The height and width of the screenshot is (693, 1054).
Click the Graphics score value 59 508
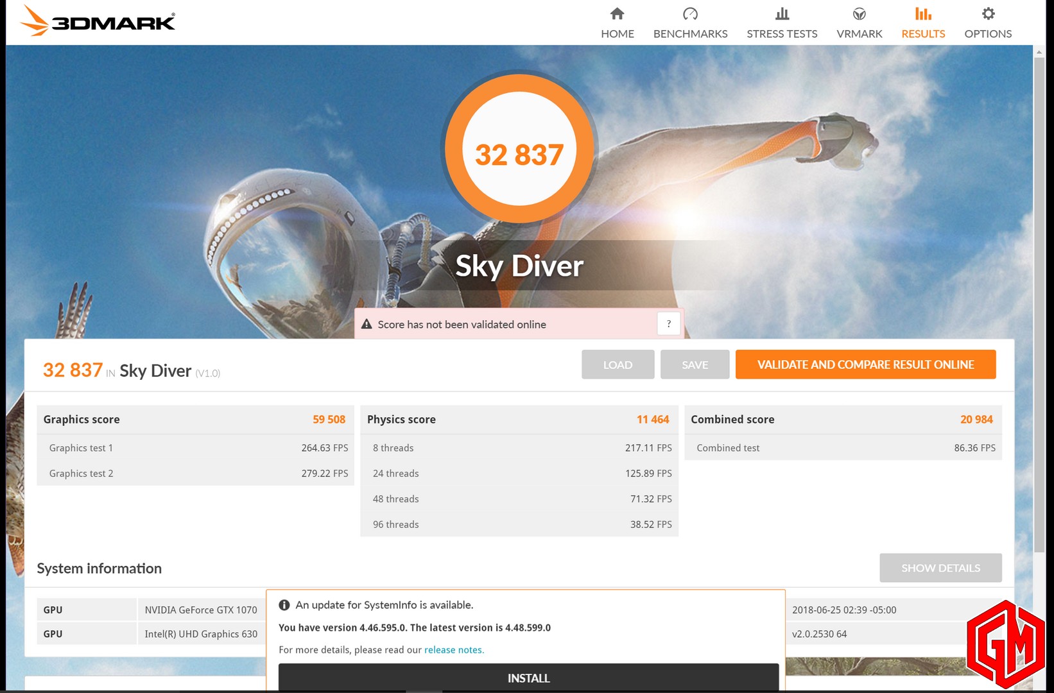point(329,419)
